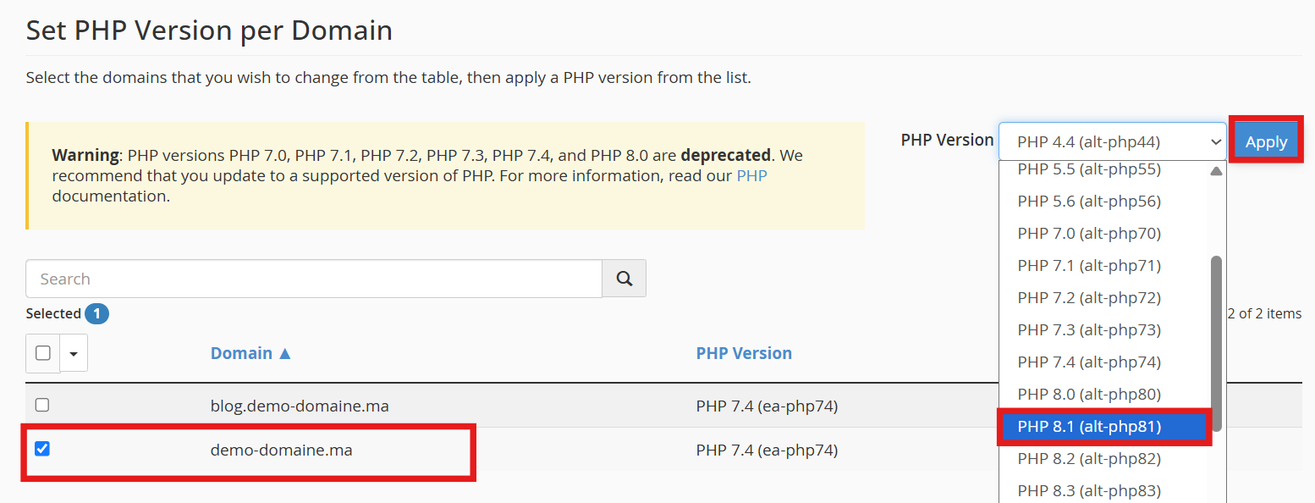Click the scroll-up arrow in PHP list
This screenshot has width=1315, height=503.
[1216, 171]
